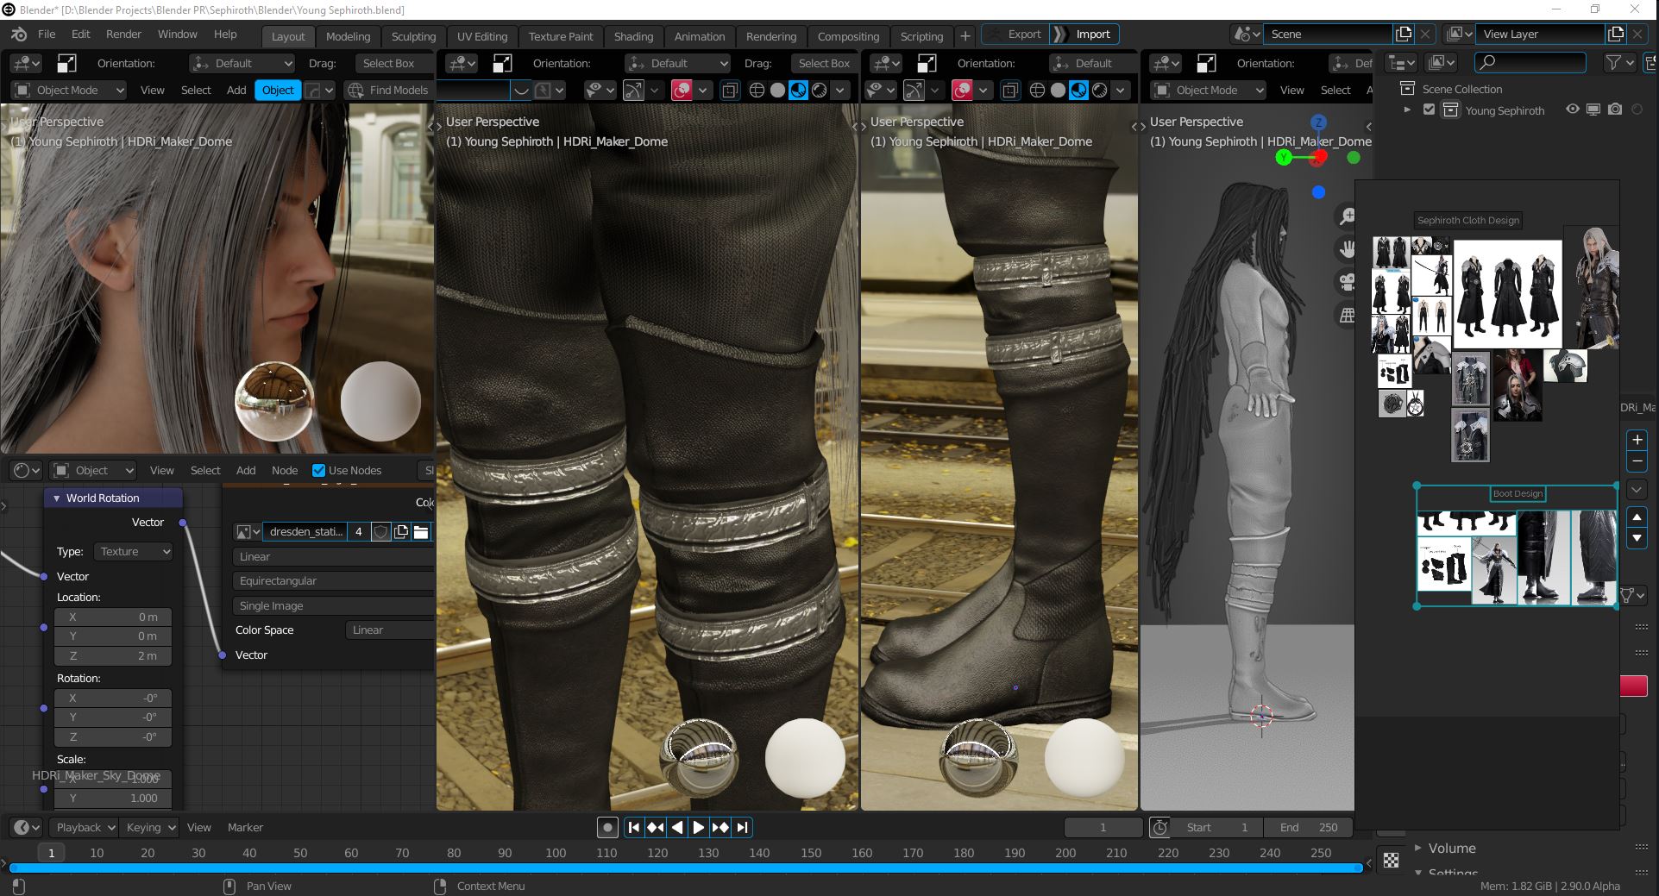Select solid shading in middle viewport

[777, 90]
